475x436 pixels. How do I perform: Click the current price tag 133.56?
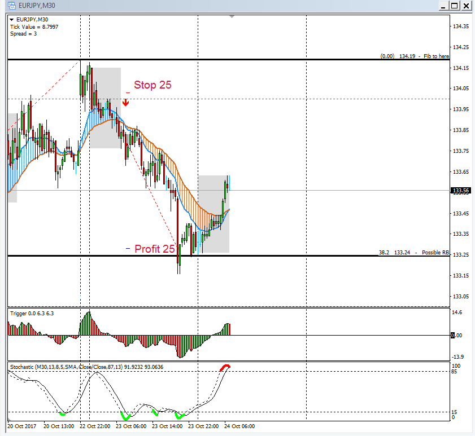point(461,191)
